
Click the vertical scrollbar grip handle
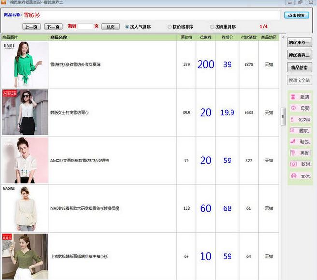point(283,117)
